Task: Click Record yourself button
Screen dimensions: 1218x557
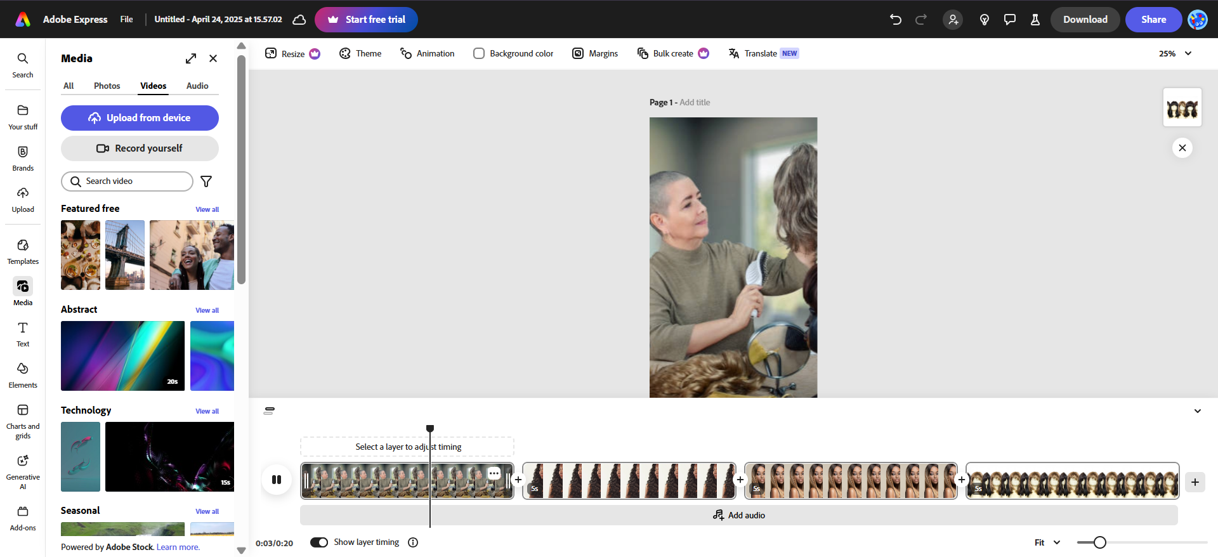Action: [x=140, y=148]
